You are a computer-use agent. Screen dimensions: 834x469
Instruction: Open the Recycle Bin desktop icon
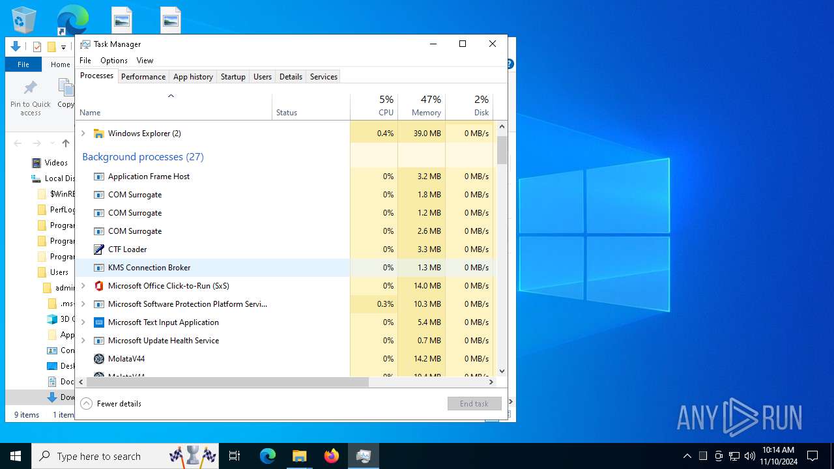coord(25,19)
